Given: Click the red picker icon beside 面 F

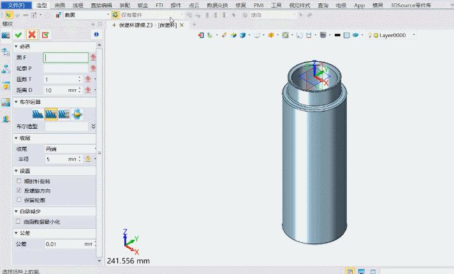Looking at the screenshot, I should [x=93, y=57].
